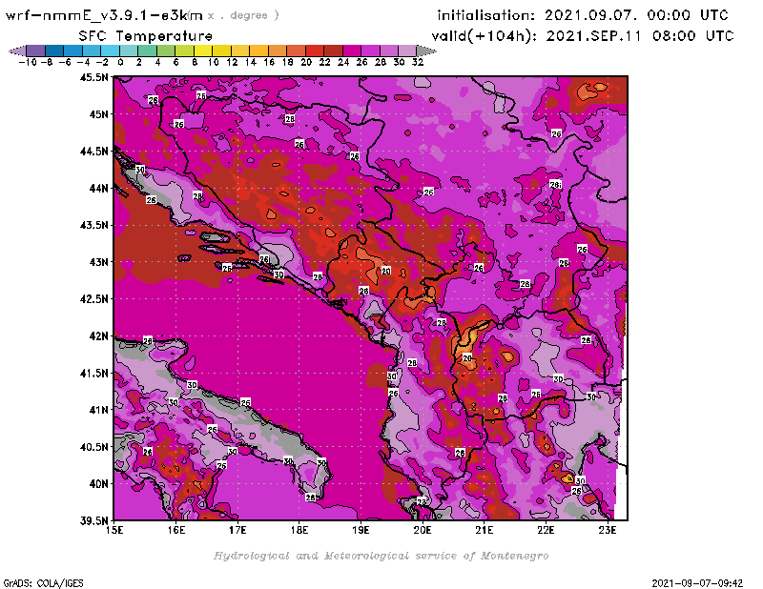
Task: Pick the legend swatch between 12 and 14
Action: coord(240,51)
